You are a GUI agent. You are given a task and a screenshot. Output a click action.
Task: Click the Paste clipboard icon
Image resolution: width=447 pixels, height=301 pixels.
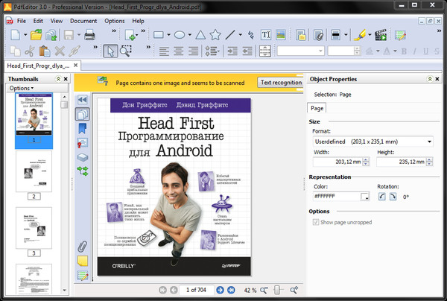click(45, 51)
